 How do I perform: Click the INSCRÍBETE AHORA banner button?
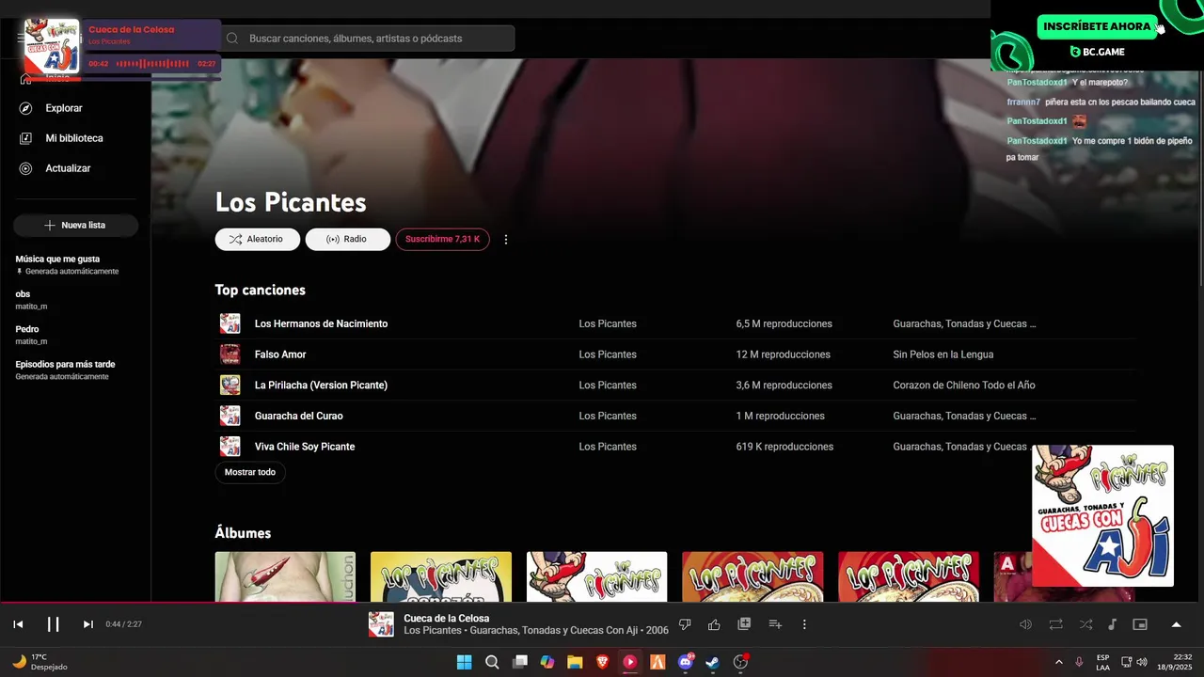(1097, 26)
